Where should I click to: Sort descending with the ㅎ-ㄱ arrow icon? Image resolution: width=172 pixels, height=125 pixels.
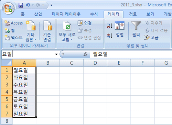click(109, 36)
